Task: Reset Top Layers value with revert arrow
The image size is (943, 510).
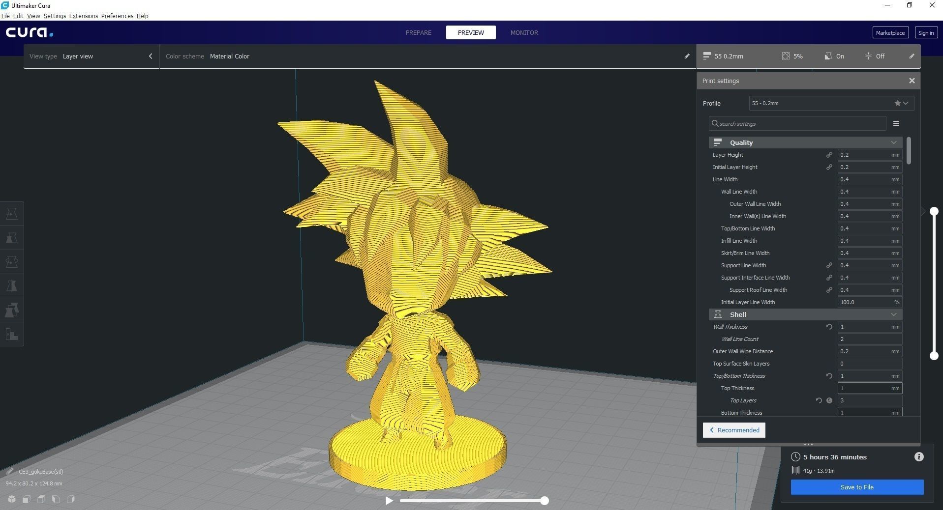Action: point(819,400)
